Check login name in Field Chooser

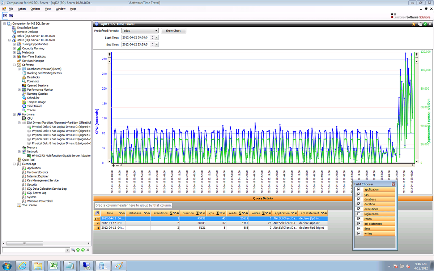(359, 214)
